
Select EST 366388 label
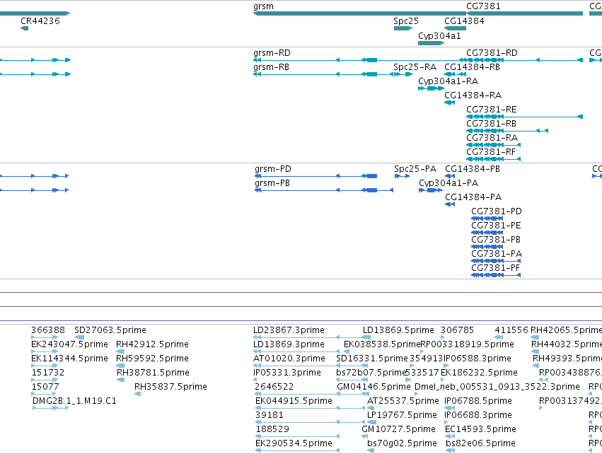[x=48, y=330]
